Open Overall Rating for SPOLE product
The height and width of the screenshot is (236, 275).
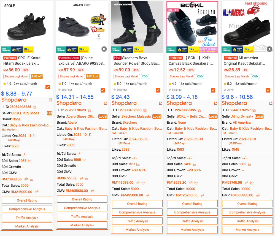(27, 200)
